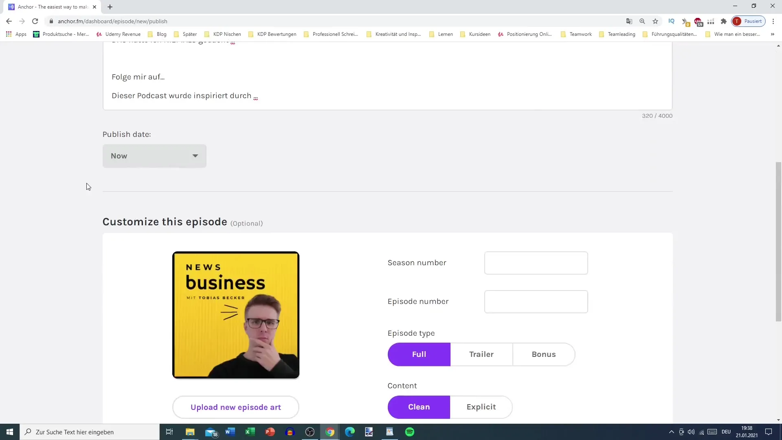Open Microsoft Word from the taskbar
The height and width of the screenshot is (440, 782).
tap(230, 432)
